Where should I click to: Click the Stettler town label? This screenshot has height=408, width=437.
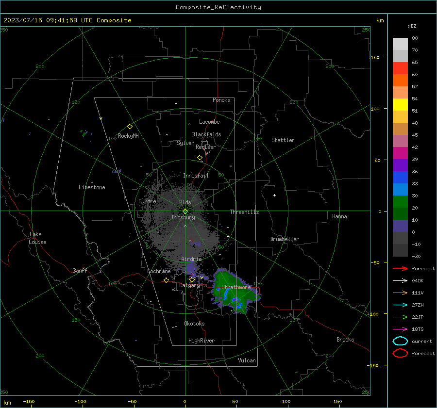tap(283, 140)
